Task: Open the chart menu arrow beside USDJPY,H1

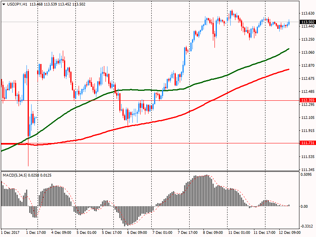Action: pos(4,4)
